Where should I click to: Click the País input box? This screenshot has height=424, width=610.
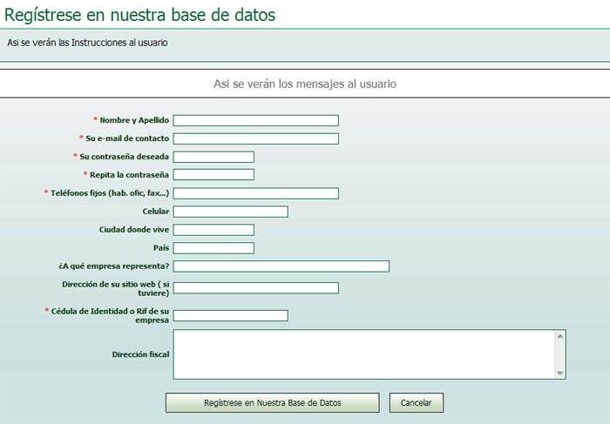[213, 248]
